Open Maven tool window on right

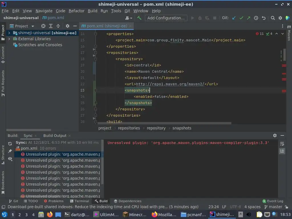click(289, 33)
